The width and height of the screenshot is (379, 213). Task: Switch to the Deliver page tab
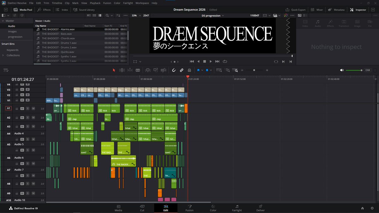pyautogui.click(x=261, y=208)
